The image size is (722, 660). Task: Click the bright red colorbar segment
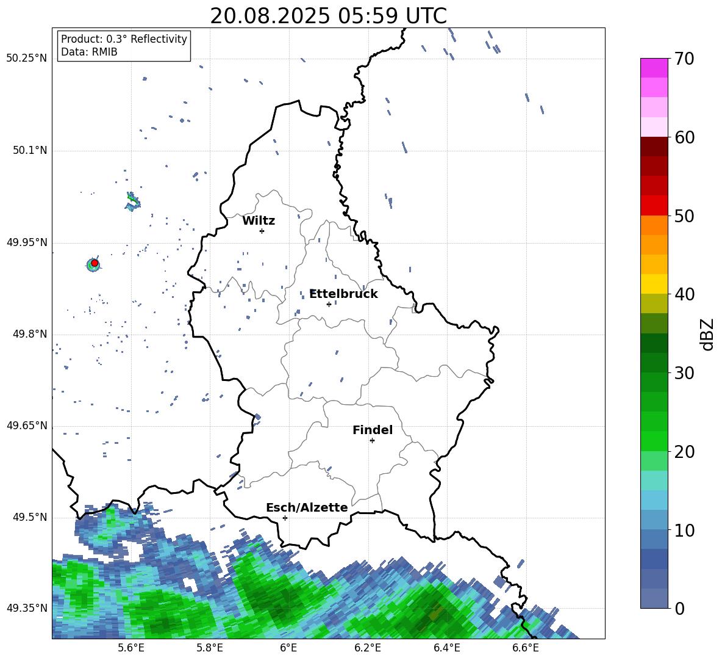coord(654,206)
